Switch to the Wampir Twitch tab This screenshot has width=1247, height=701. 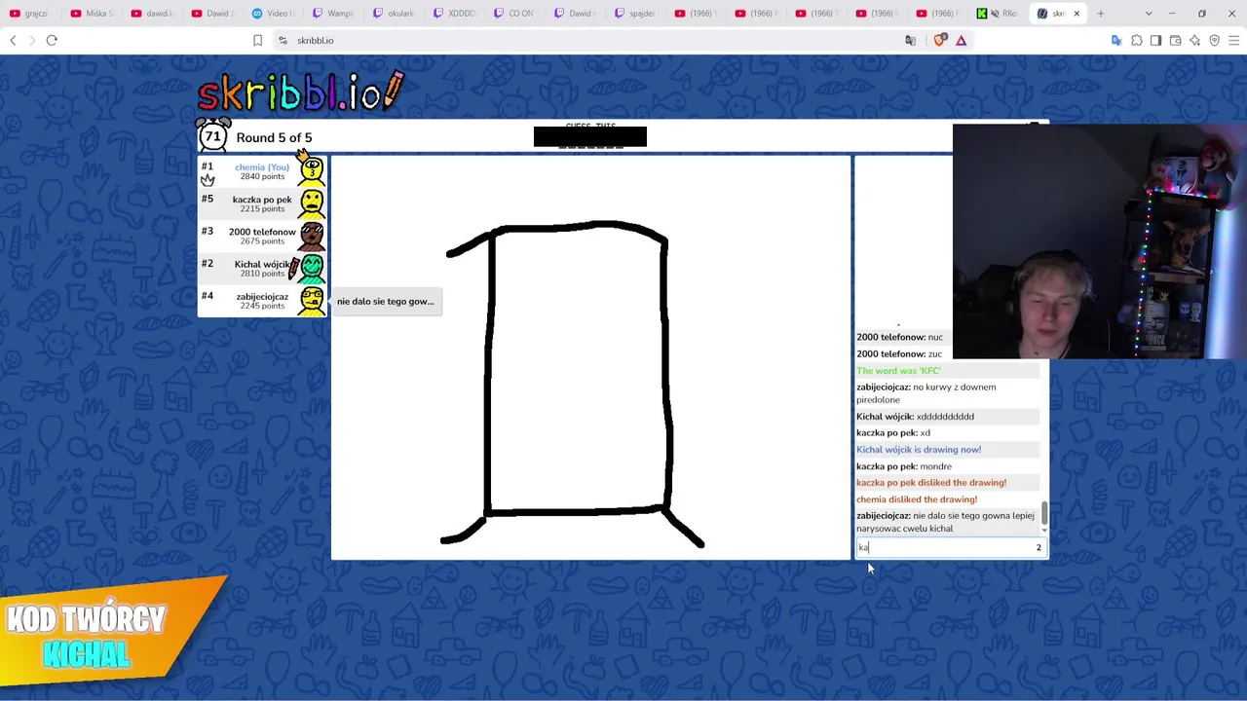tap(332, 14)
